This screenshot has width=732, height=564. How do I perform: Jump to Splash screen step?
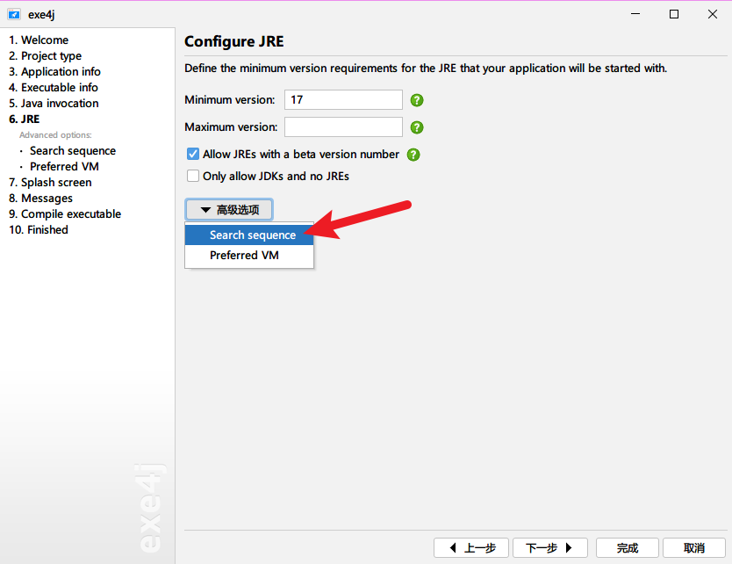50,183
